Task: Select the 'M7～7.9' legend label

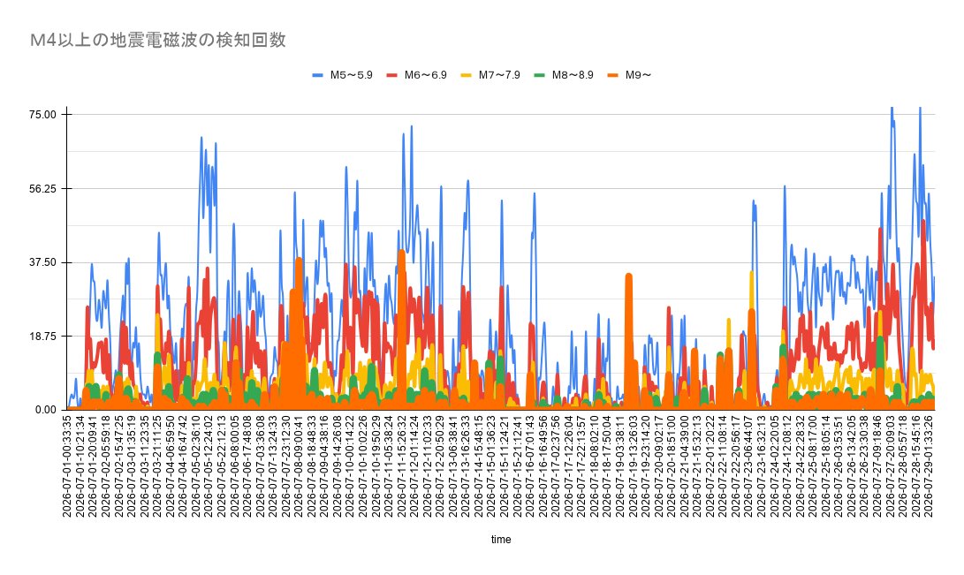Action: [x=499, y=75]
